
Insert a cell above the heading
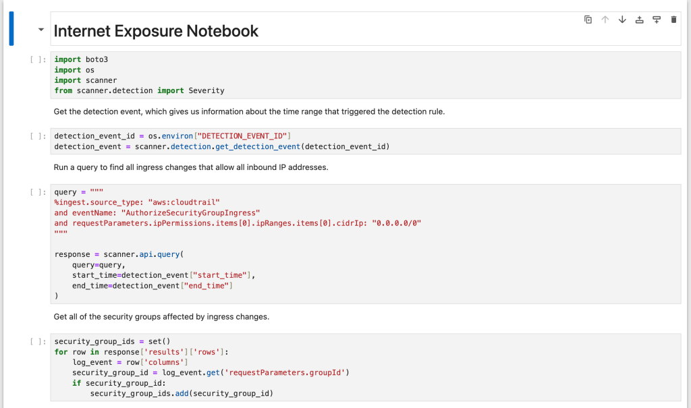tap(640, 20)
